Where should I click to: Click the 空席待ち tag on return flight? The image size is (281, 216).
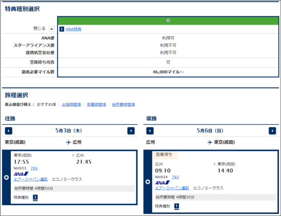[x=165, y=155]
